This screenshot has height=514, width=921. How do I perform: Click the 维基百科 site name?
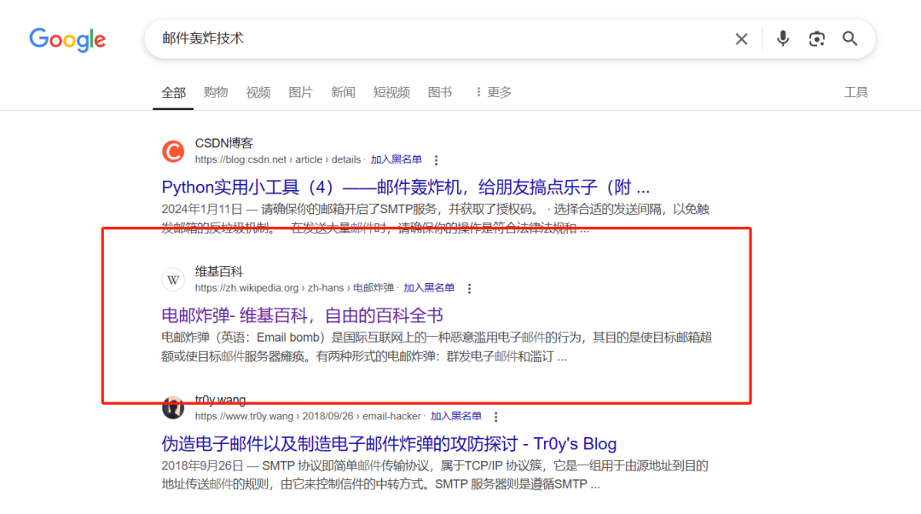(x=219, y=271)
